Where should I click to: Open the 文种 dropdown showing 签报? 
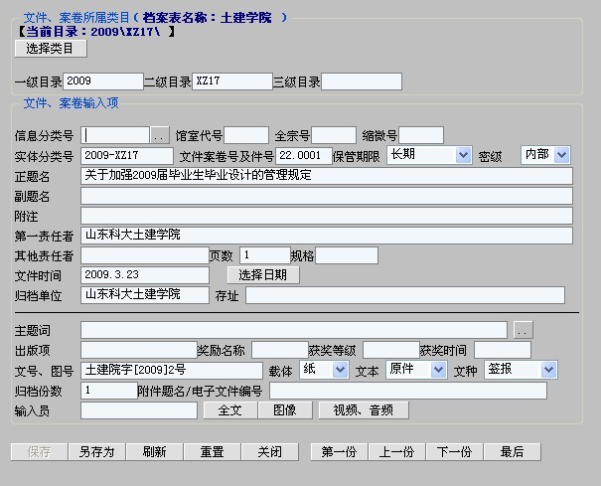pyautogui.click(x=521, y=370)
